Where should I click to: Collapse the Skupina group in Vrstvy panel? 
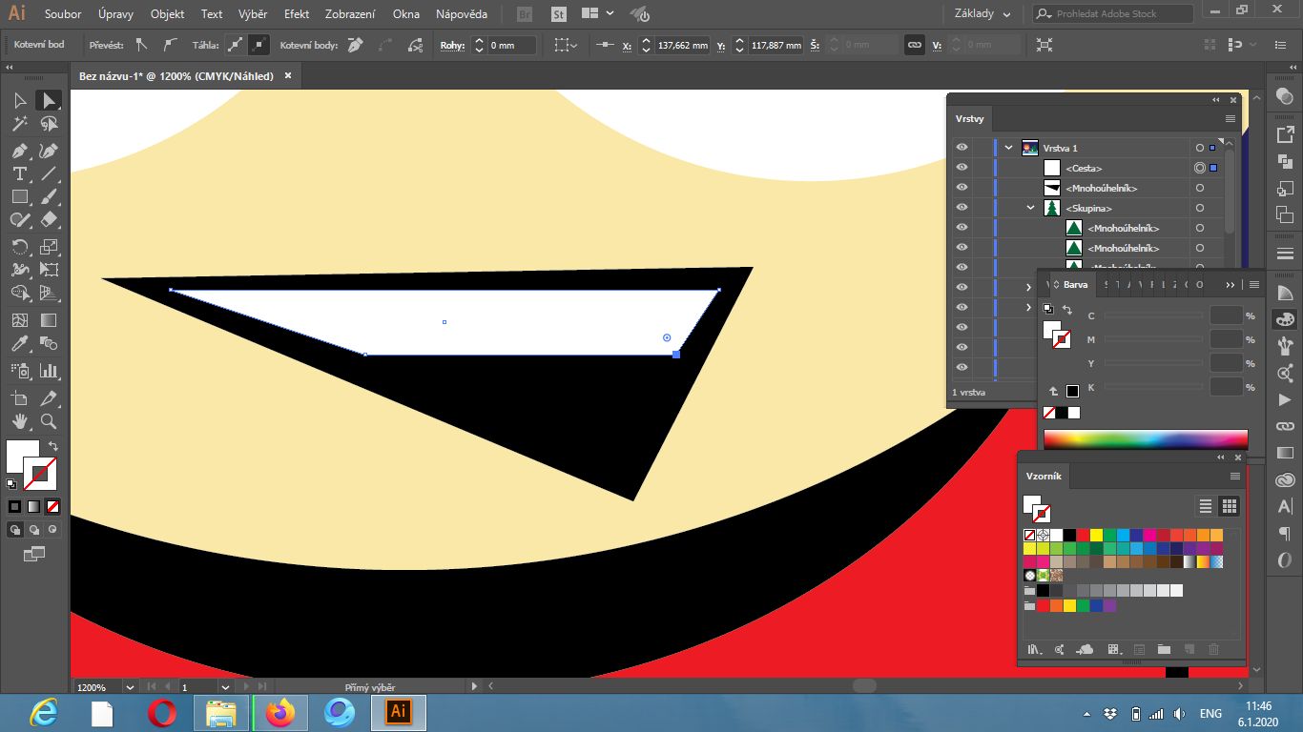1029,207
